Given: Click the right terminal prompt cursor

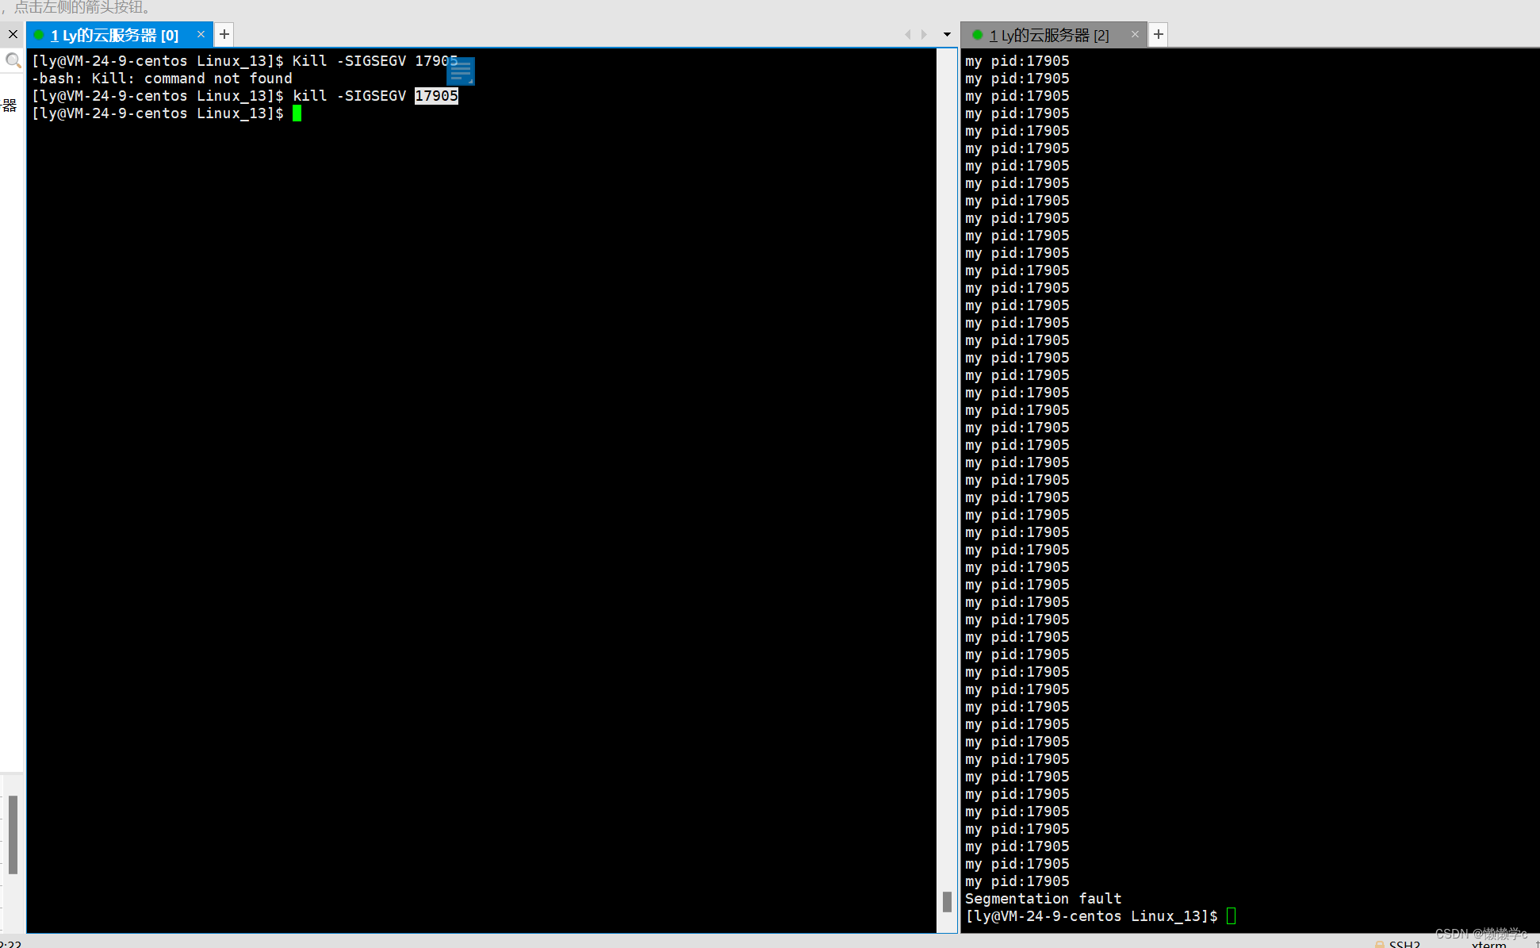Looking at the screenshot, I should [x=1231, y=915].
